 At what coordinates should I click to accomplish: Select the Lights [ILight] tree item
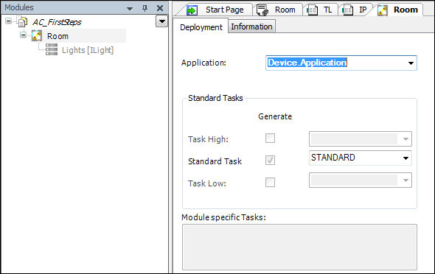click(x=88, y=50)
